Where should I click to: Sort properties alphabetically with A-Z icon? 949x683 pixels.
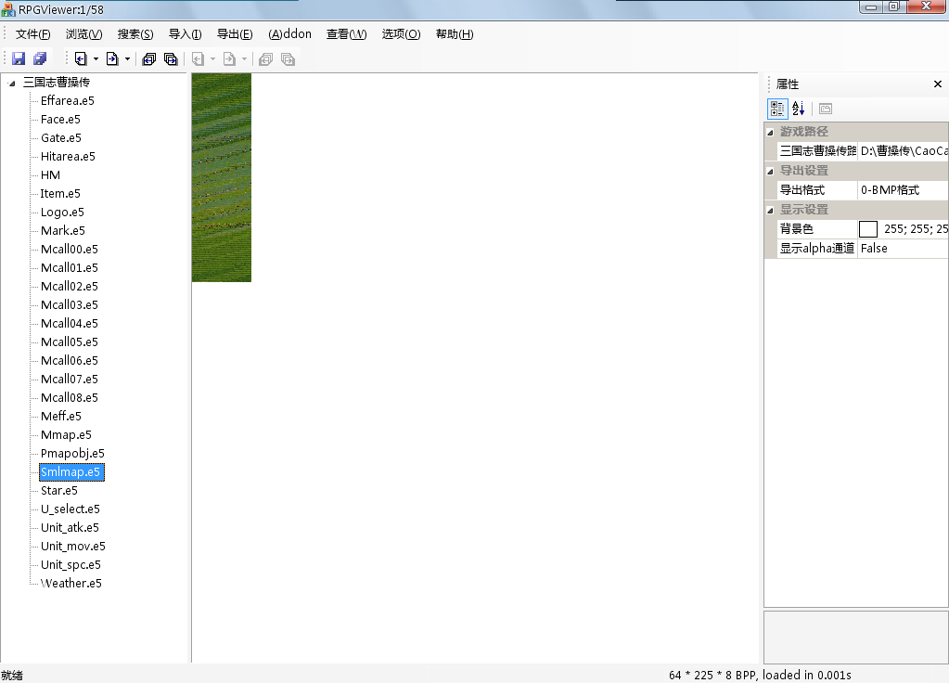798,109
